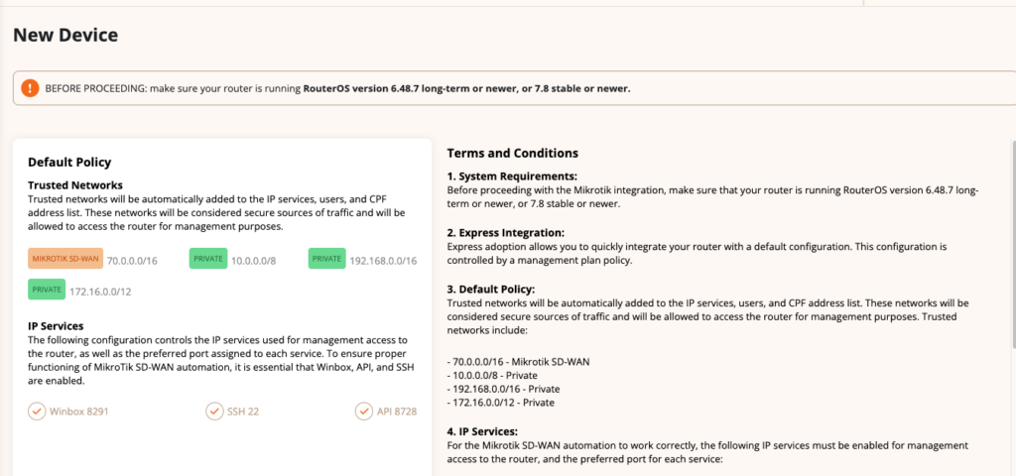
Task: Click the orange warning exclamation icon
Action: point(30,88)
